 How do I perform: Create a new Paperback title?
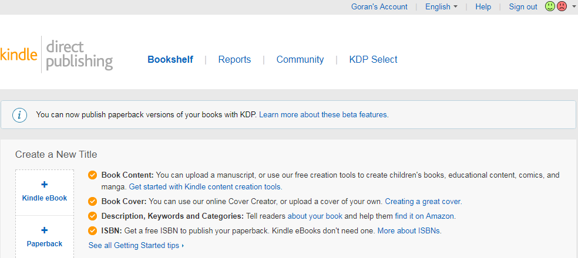(x=45, y=237)
